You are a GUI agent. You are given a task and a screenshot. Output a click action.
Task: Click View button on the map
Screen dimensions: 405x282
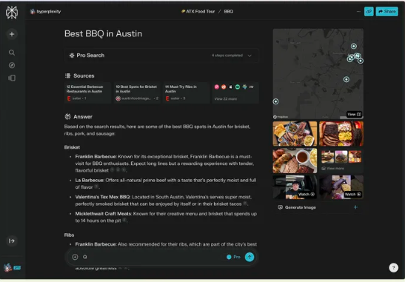click(x=354, y=114)
